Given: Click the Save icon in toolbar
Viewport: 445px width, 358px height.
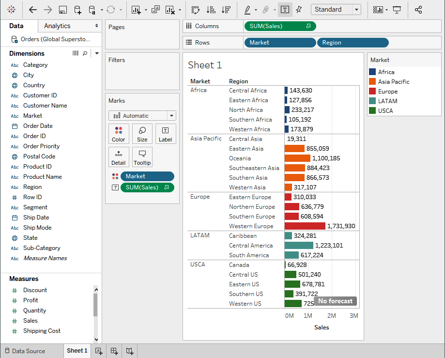Looking at the screenshot, I should click(63, 10).
